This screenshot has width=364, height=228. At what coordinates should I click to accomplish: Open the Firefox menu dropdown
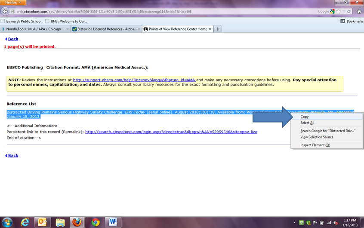click(x=13, y=3)
